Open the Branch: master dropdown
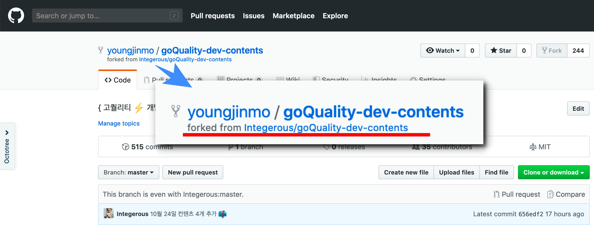The height and width of the screenshot is (225, 594). tap(128, 172)
